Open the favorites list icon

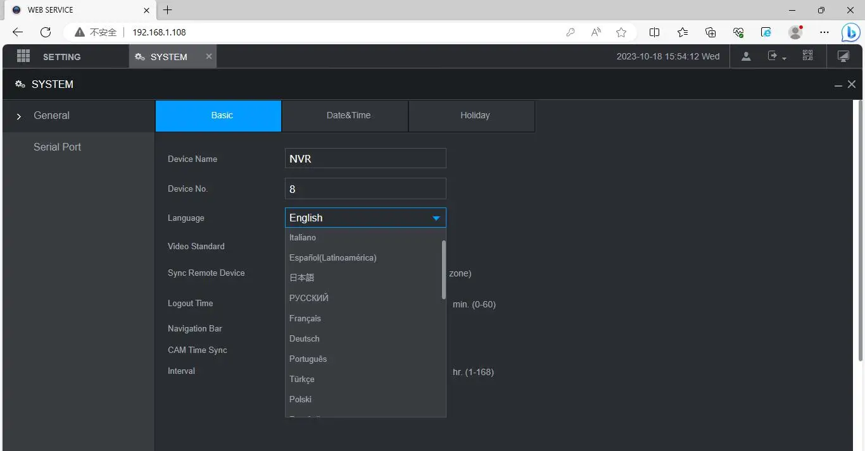[683, 32]
